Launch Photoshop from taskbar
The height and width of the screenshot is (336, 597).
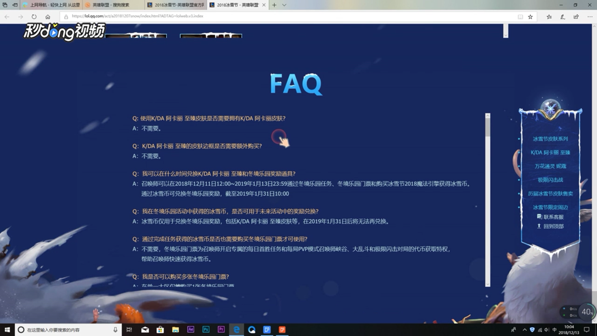coord(206,329)
